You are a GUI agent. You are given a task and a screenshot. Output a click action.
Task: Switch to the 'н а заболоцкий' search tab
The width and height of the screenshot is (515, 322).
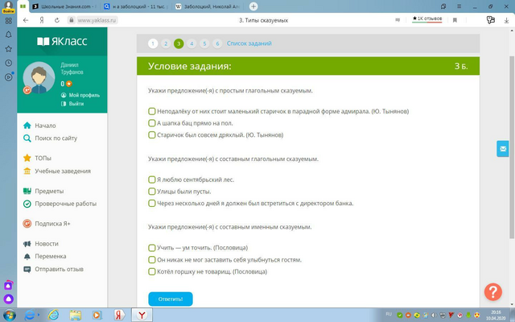pos(136,6)
